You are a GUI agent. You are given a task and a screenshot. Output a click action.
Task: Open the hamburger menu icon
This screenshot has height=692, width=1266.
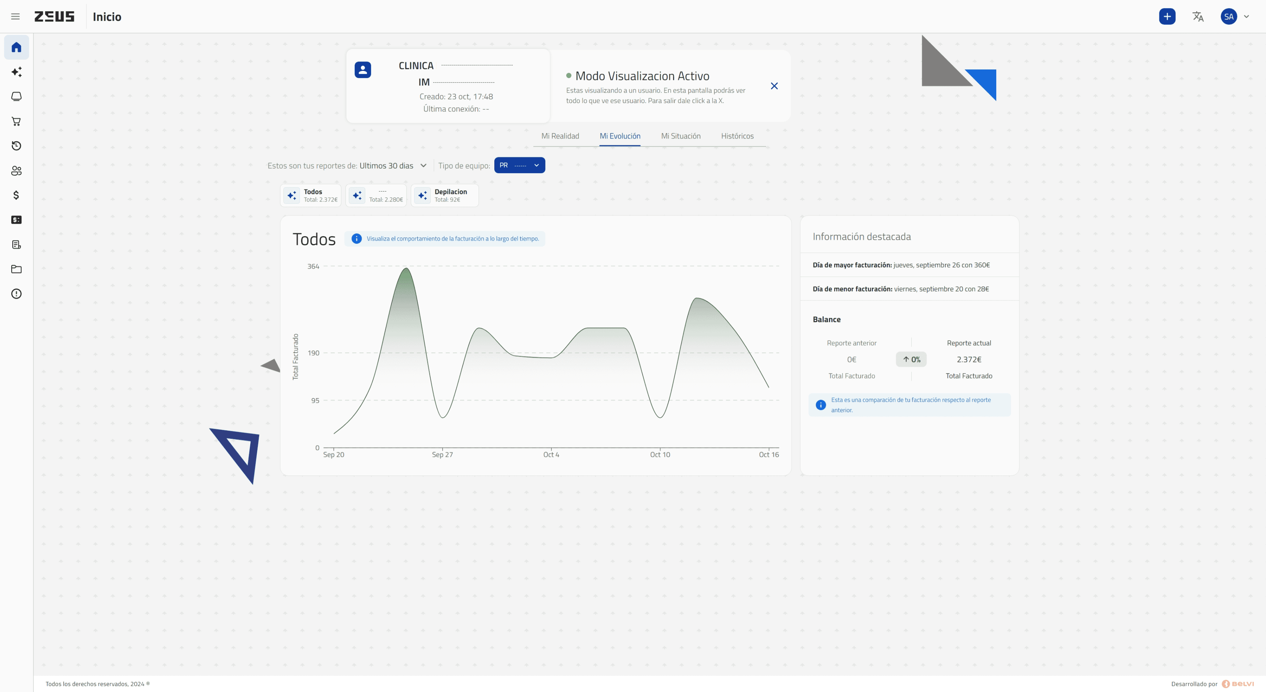[15, 17]
